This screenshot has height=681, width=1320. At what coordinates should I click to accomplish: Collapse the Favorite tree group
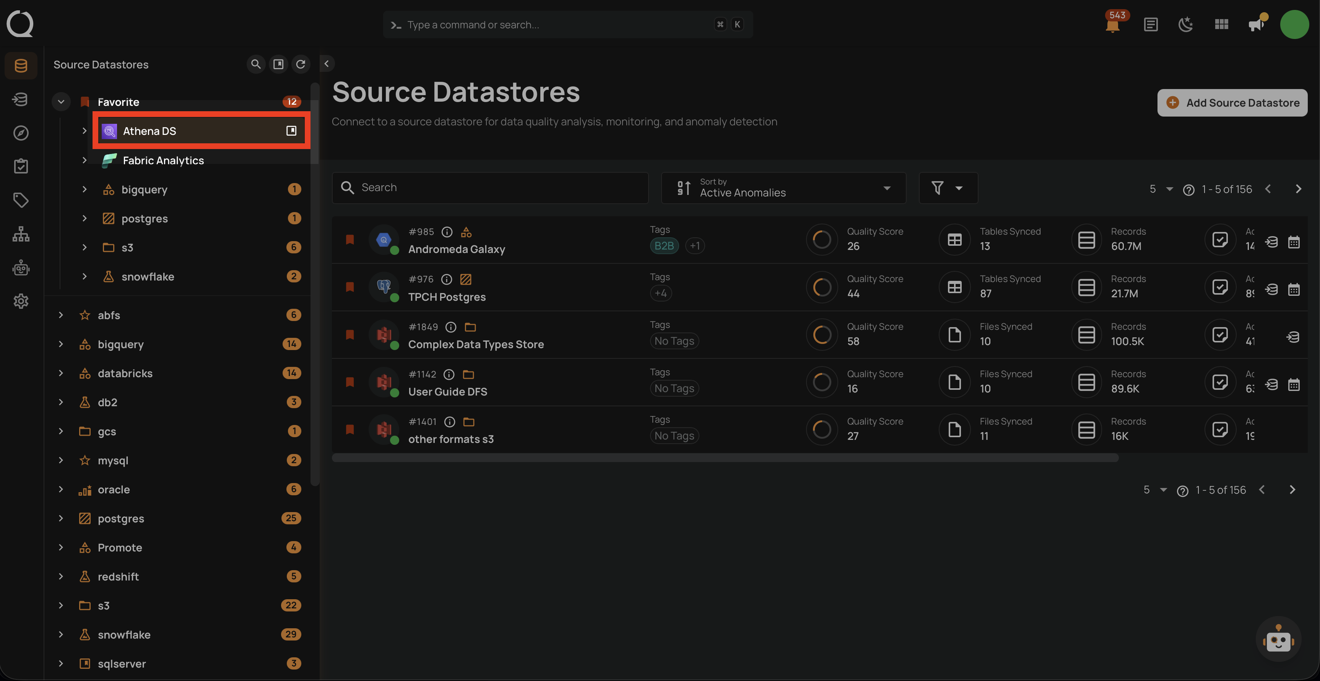pyautogui.click(x=61, y=101)
